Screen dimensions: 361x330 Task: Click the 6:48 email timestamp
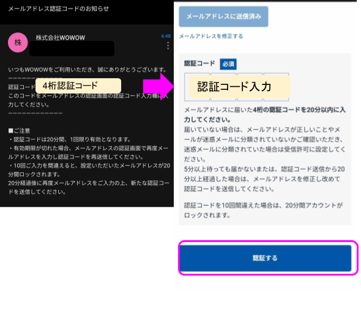pyautogui.click(x=166, y=36)
